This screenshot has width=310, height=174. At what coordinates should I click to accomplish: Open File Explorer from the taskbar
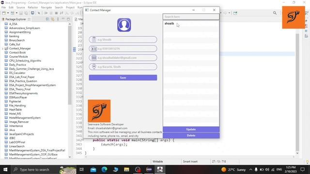pyautogui.click(x=126, y=170)
